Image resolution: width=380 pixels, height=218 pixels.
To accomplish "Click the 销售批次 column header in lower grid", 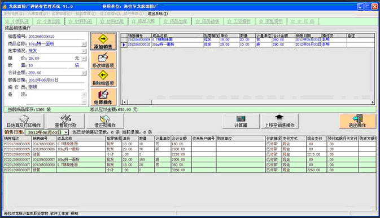I will point(18,139).
